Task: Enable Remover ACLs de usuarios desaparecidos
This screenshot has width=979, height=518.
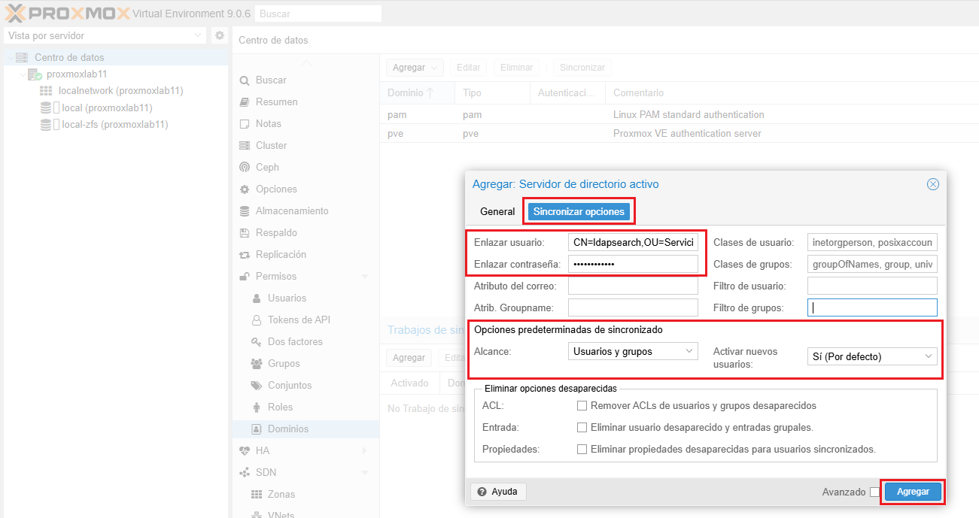Action: 582,405
